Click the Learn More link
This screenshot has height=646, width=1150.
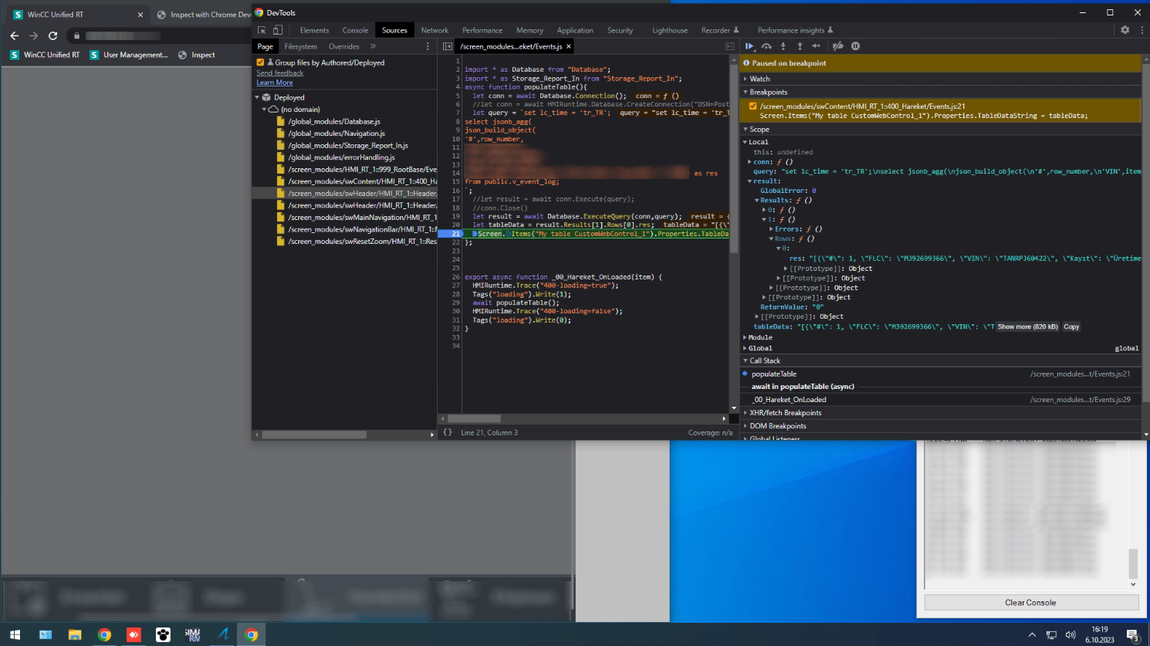point(275,83)
